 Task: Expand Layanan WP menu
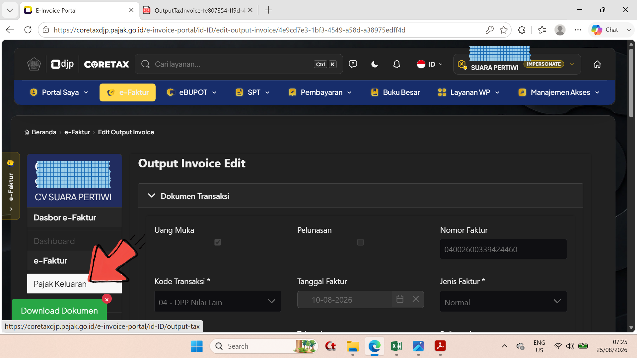(x=469, y=92)
